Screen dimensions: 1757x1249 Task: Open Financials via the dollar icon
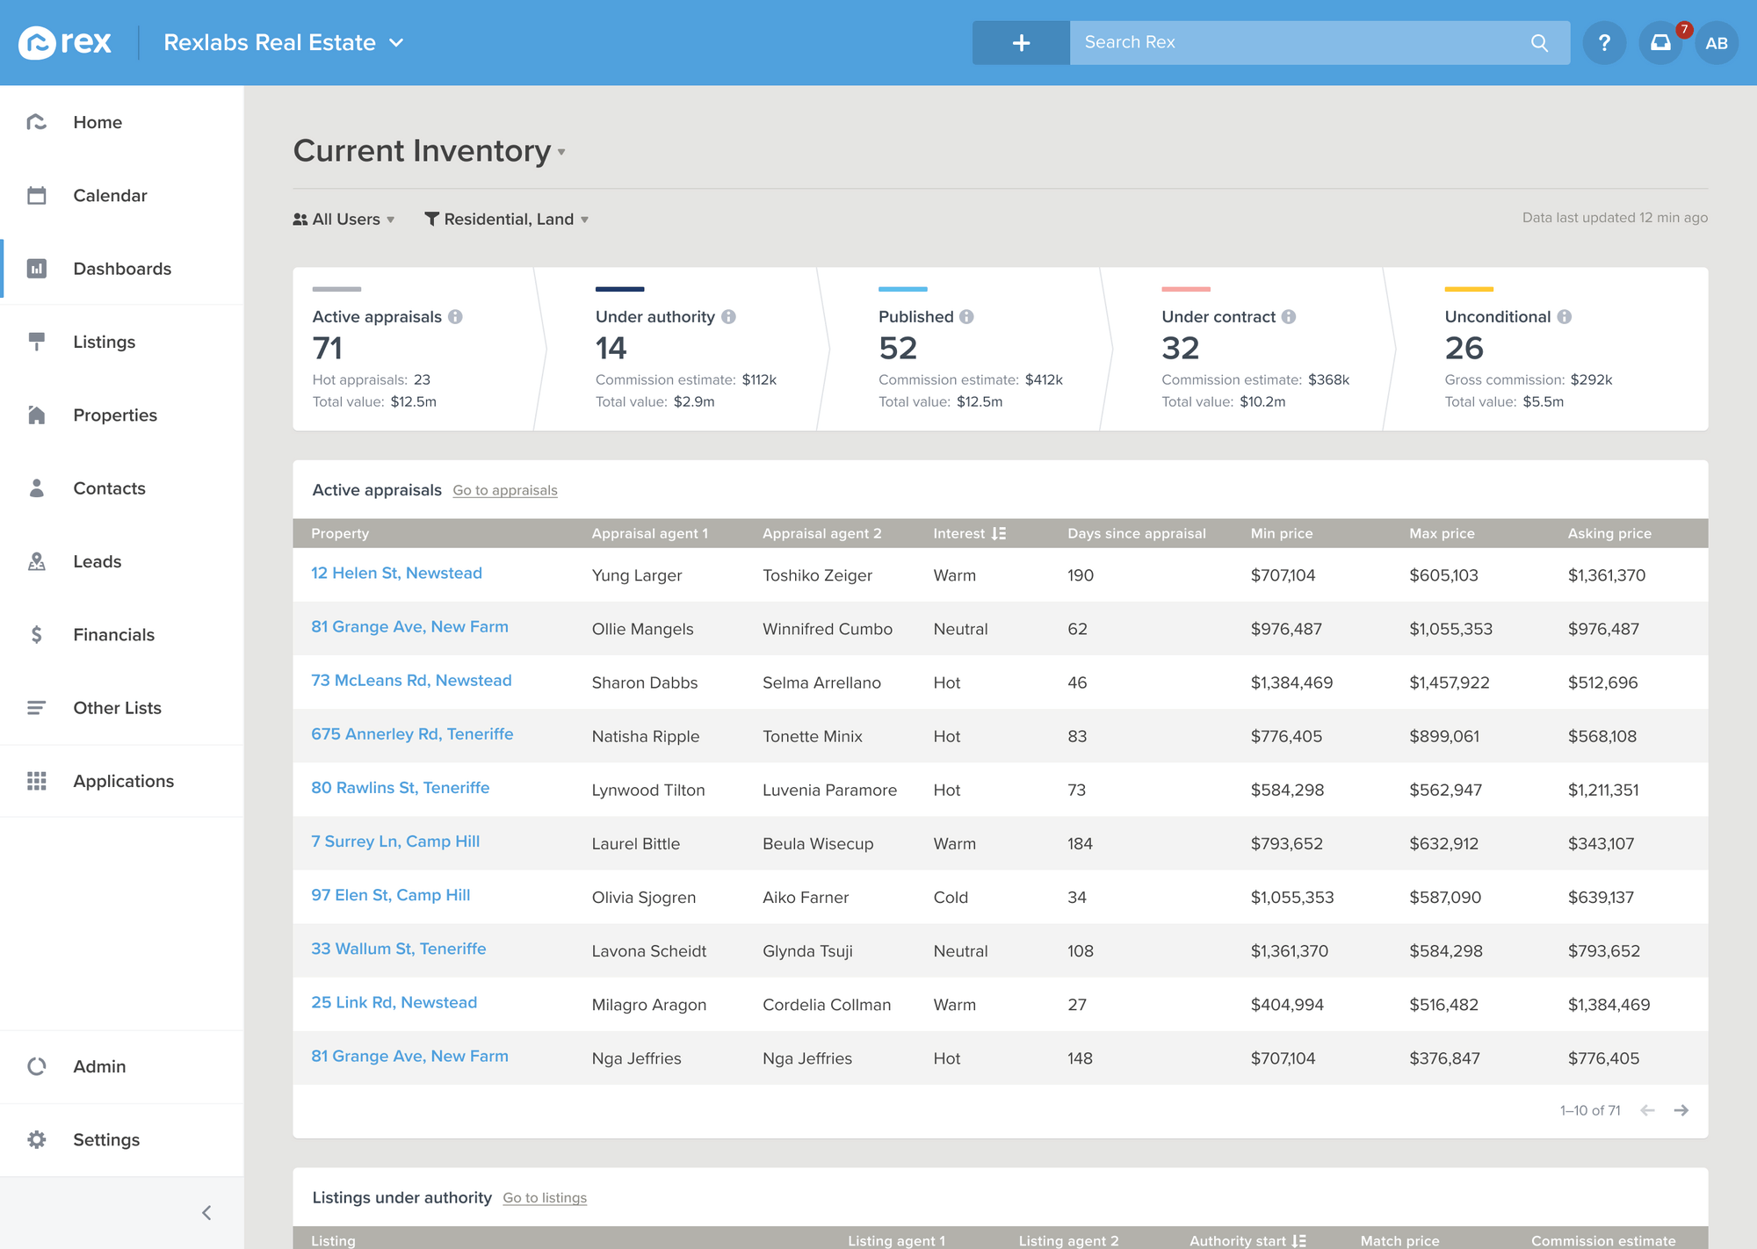click(x=36, y=634)
